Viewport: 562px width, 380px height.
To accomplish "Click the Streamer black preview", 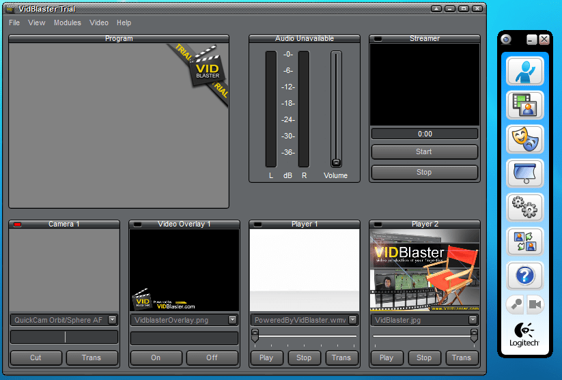I will tap(425, 85).
